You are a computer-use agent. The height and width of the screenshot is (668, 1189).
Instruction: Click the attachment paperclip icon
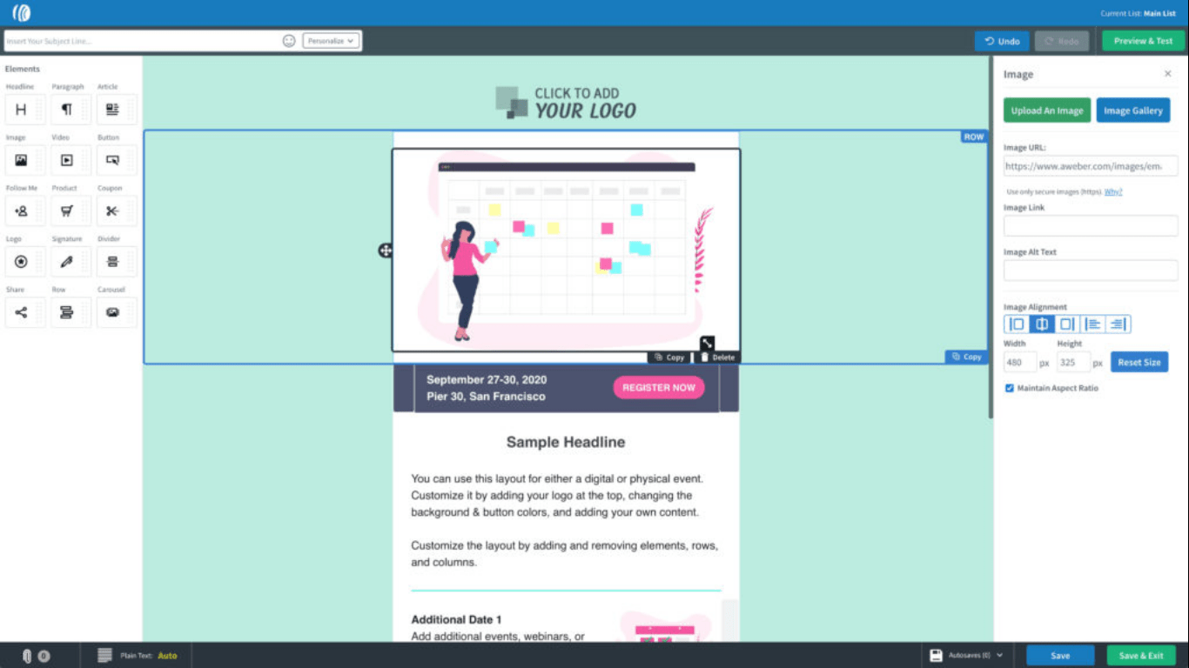(x=27, y=656)
